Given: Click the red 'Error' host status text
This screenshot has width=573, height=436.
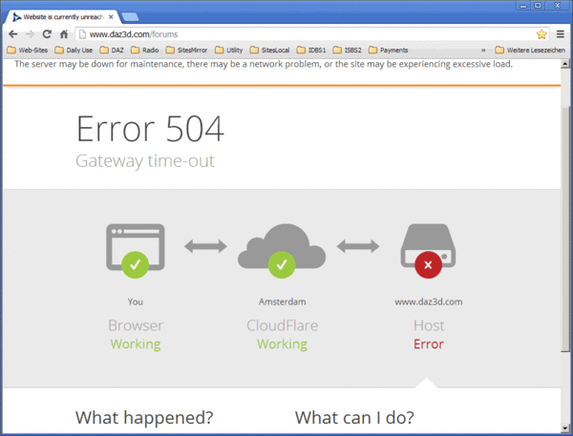Looking at the screenshot, I should [429, 344].
